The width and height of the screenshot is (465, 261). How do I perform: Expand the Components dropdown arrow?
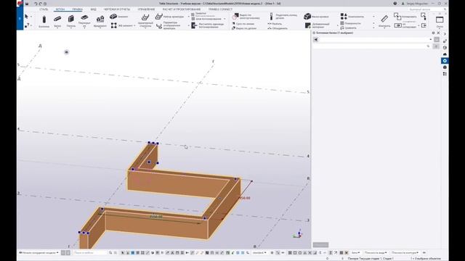tap(373, 17)
